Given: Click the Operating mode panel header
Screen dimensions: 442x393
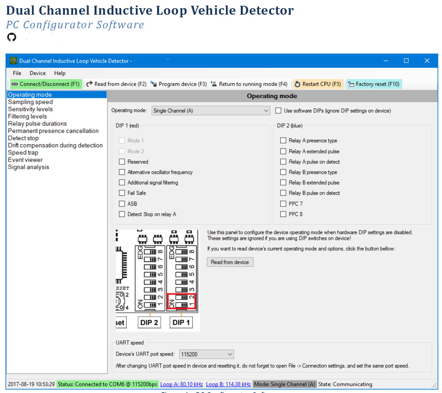Looking at the screenshot, I should pyautogui.click(x=272, y=96).
